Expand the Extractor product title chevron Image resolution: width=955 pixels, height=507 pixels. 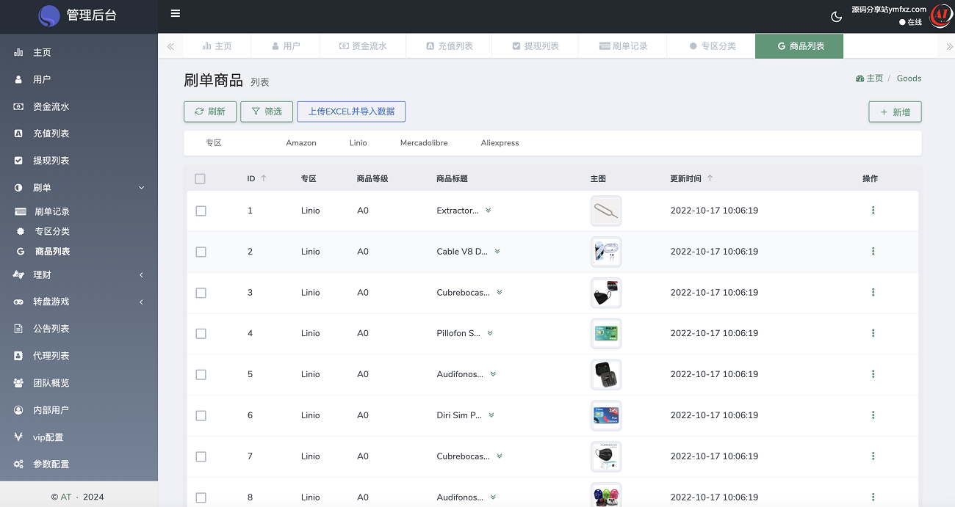point(489,211)
